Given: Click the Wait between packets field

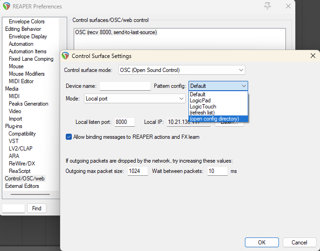Looking at the screenshot, I should 217,171.
